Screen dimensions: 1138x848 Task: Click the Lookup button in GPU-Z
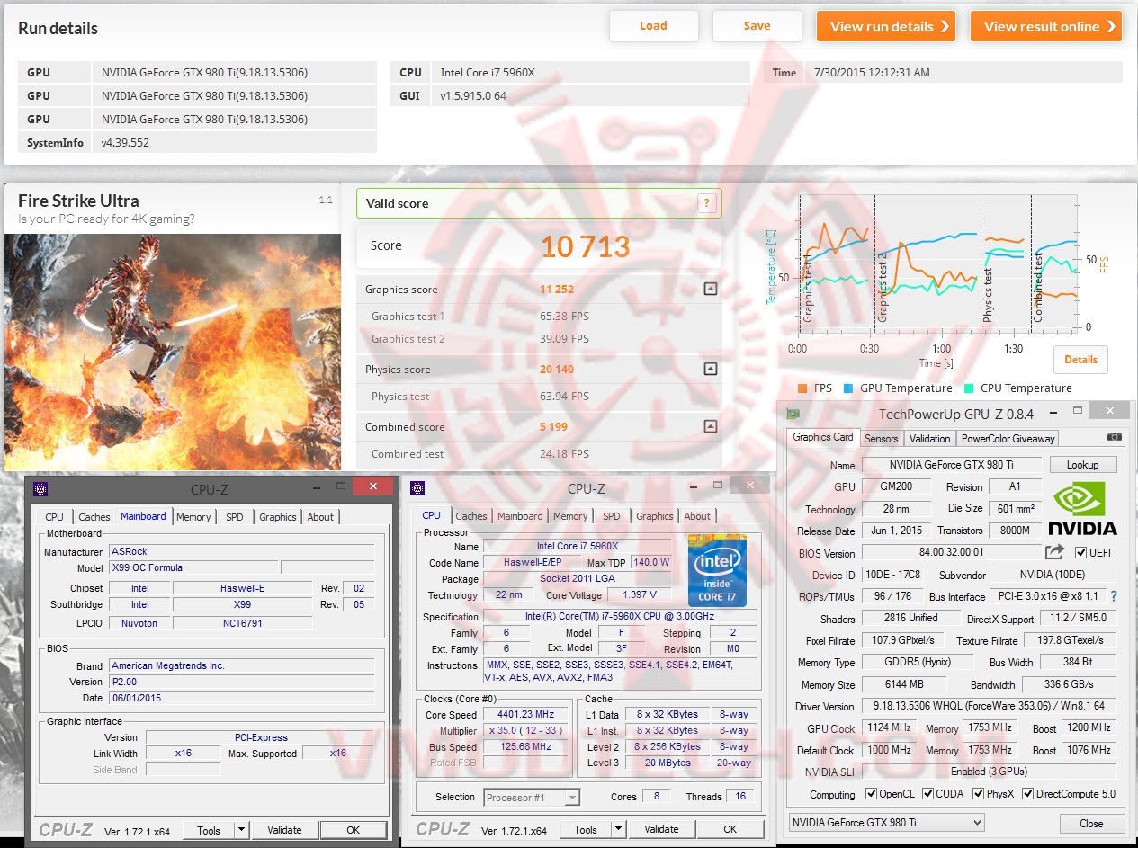point(1082,465)
